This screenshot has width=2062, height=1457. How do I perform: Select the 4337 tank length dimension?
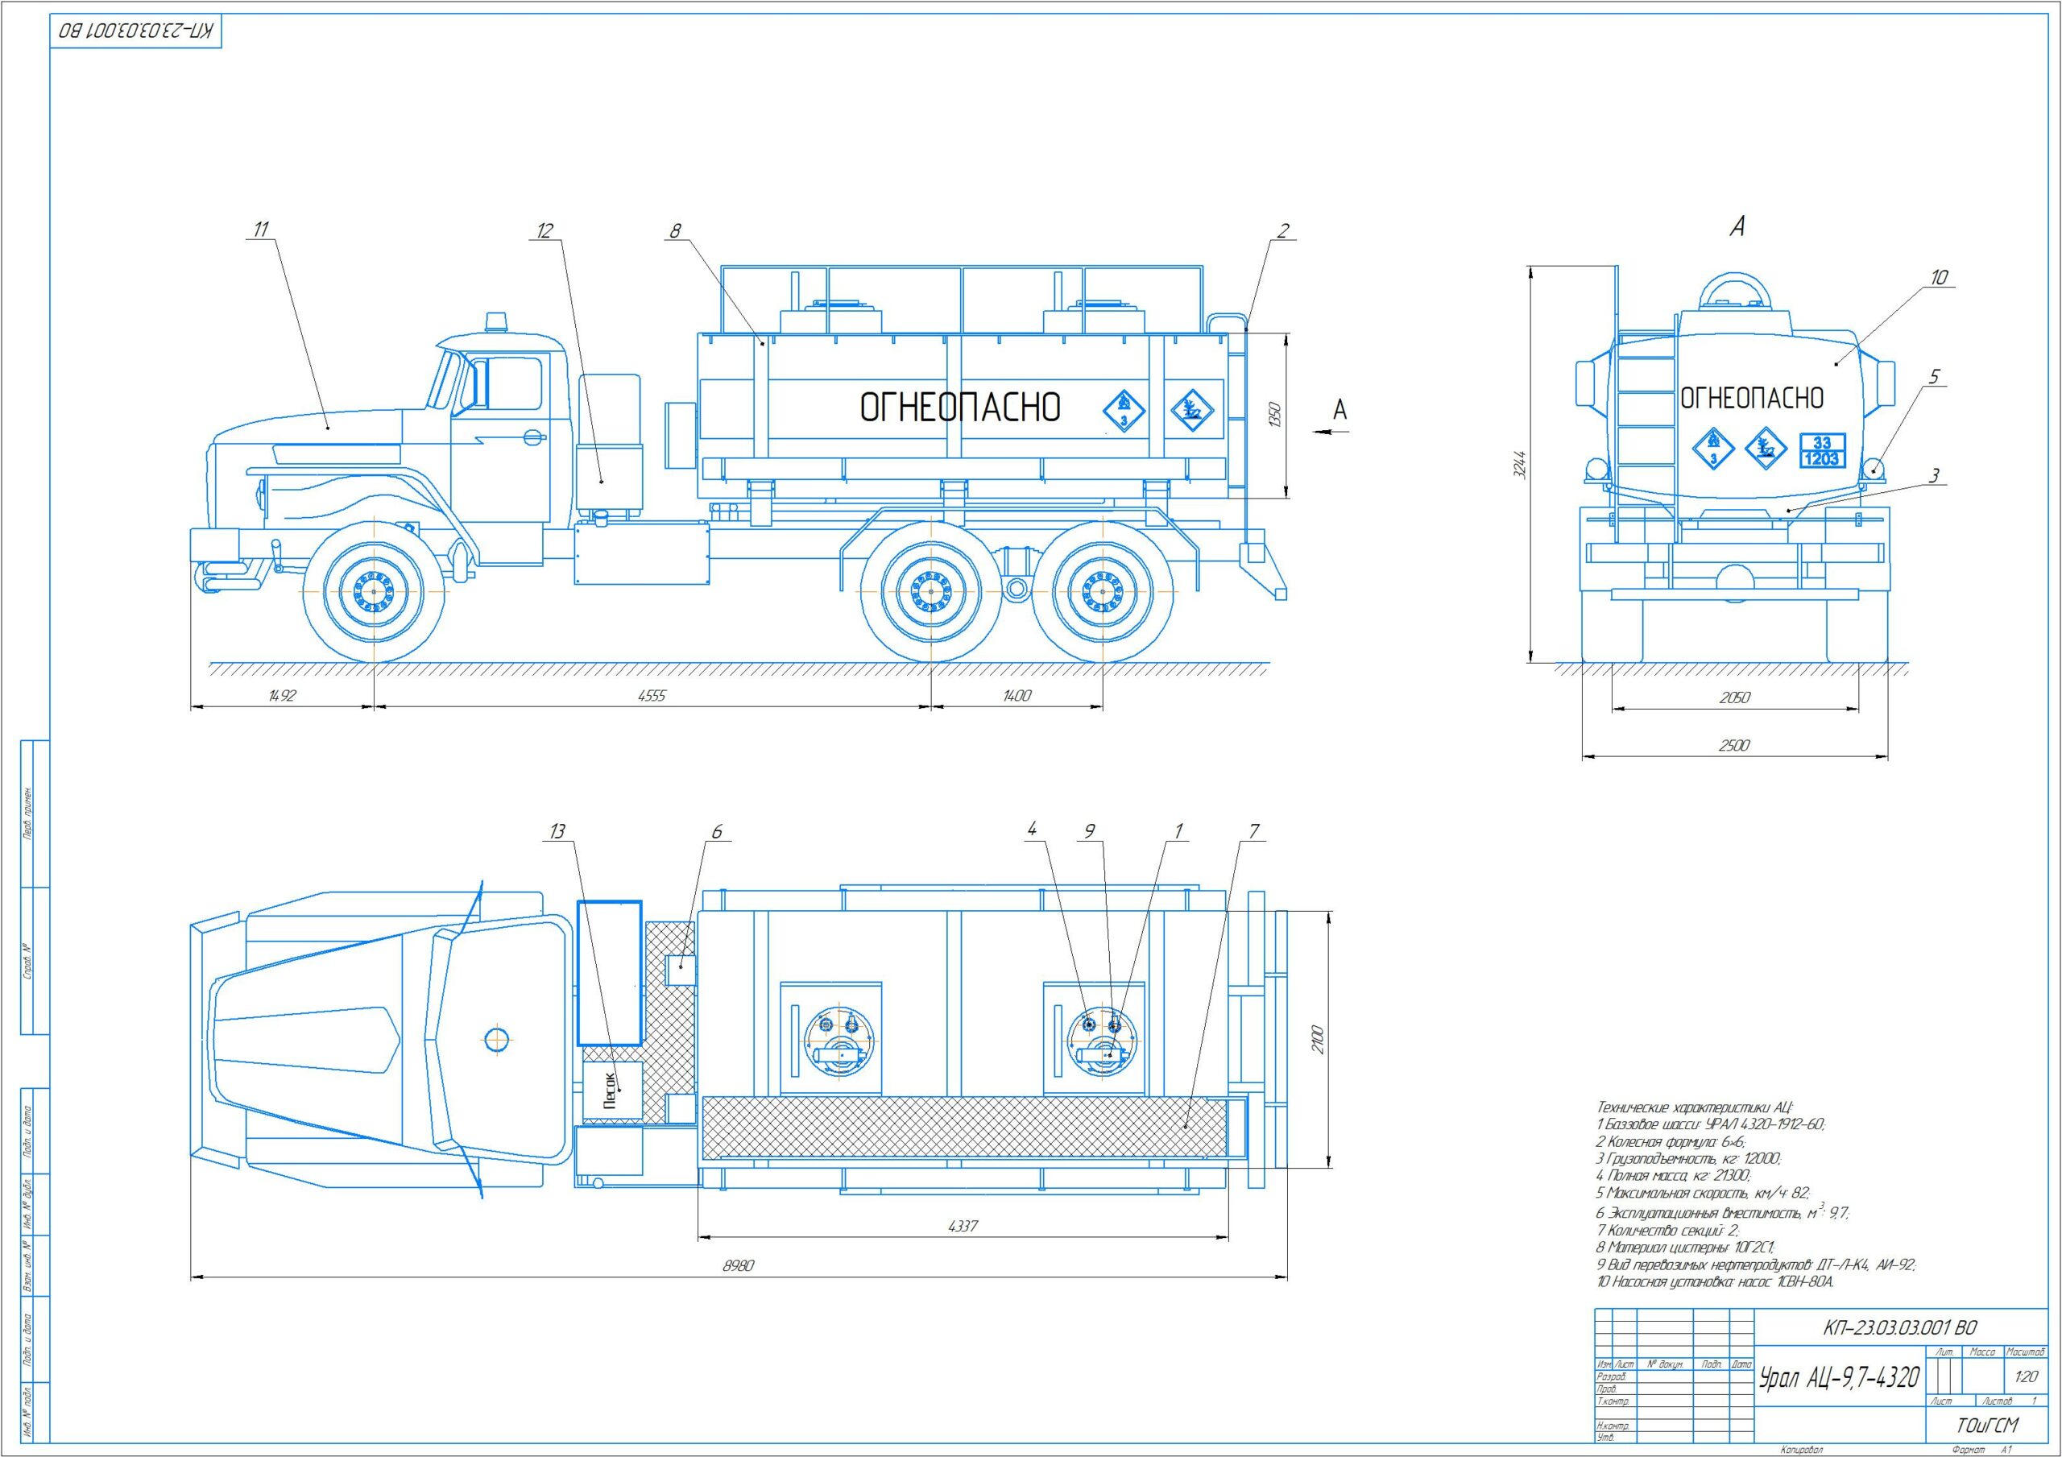(x=962, y=1225)
